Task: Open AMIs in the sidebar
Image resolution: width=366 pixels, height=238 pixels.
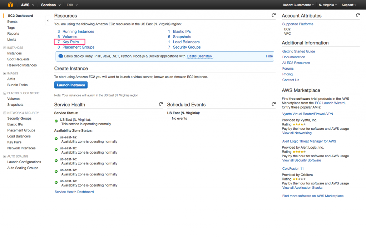Action: click(x=11, y=79)
